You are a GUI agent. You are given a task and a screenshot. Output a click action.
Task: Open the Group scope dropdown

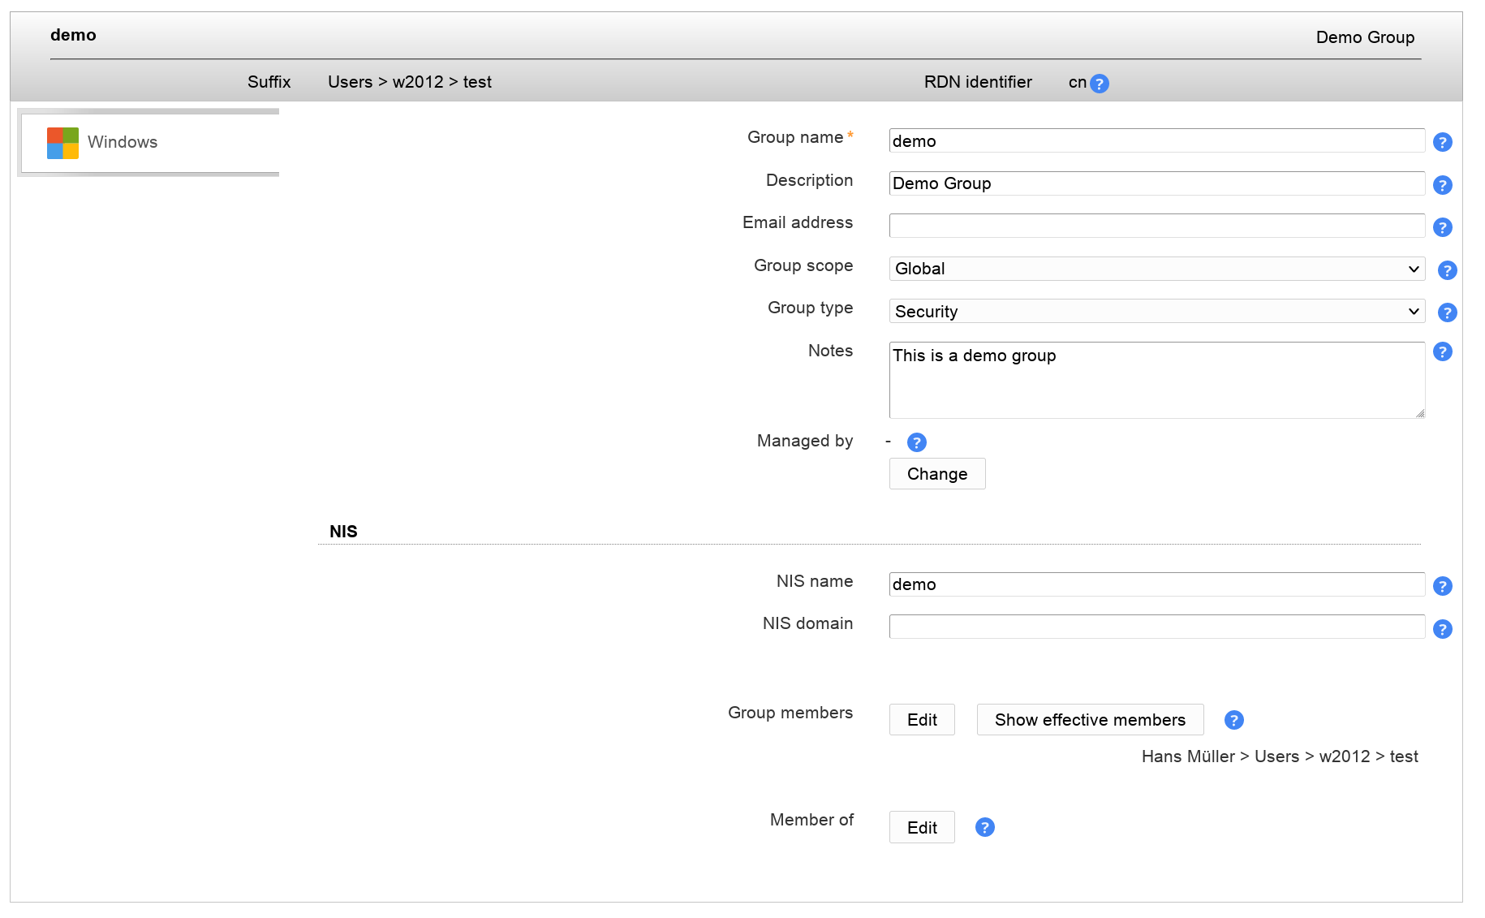point(1156,269)
